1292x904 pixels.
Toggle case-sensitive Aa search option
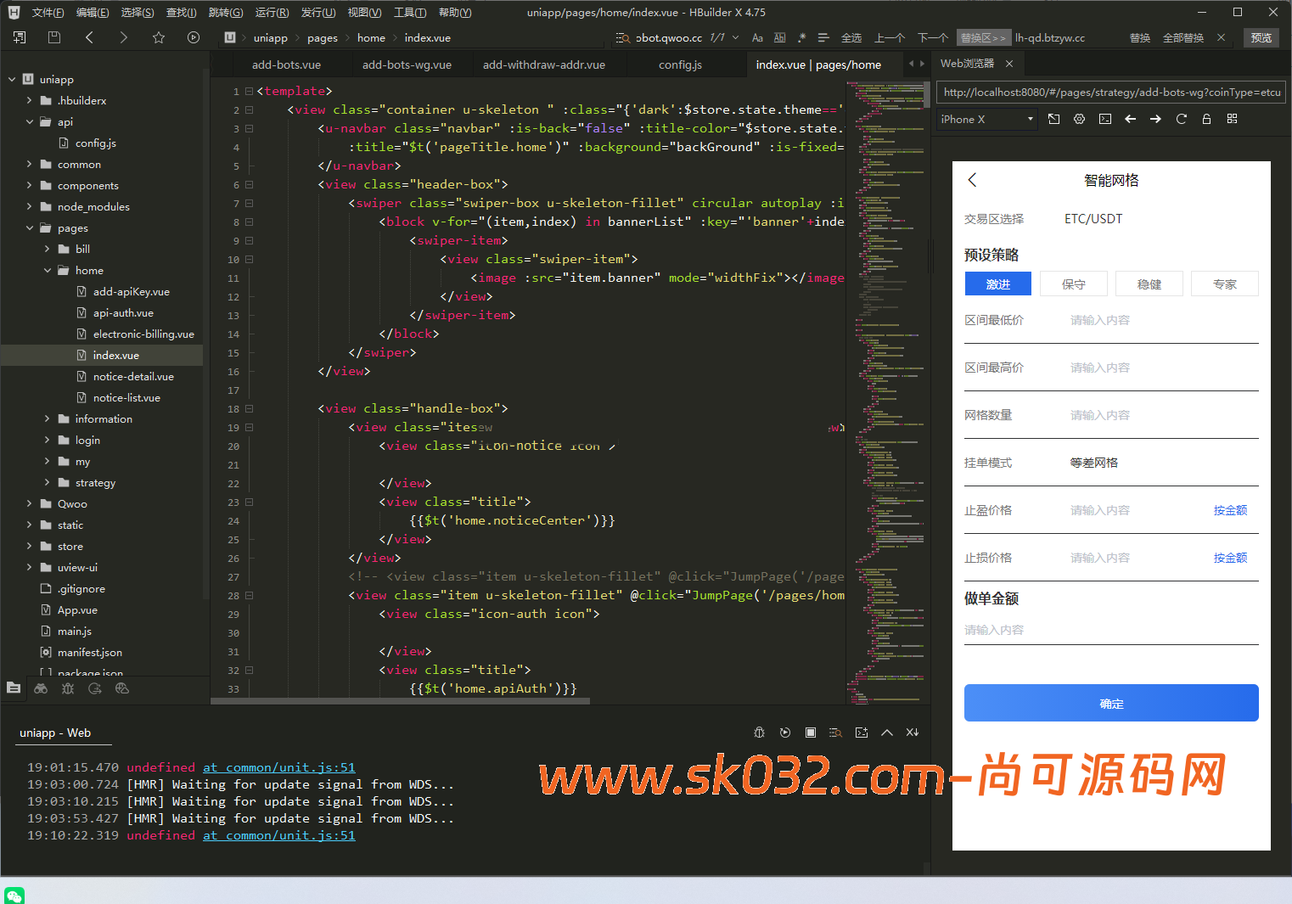click(x=757, y=37)
